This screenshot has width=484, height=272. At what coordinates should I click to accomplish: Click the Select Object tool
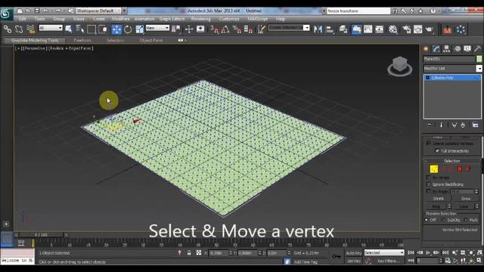point(69,29)
